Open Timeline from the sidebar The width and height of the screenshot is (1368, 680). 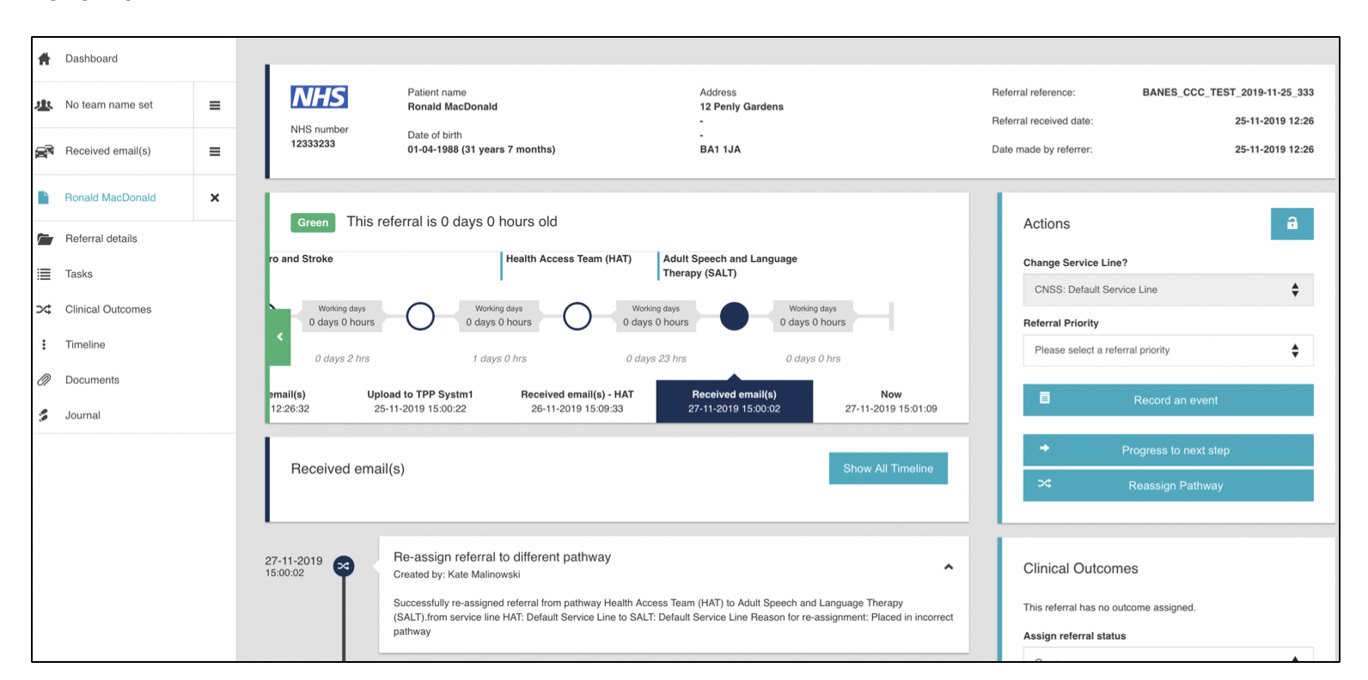pos(85,345)
